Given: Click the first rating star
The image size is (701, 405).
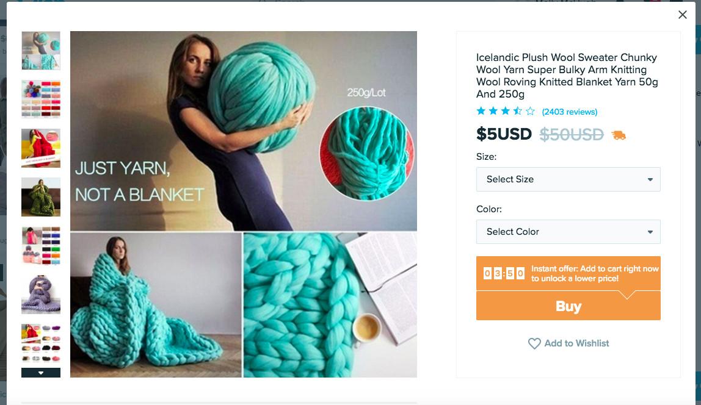Looking at the screenshot, I should click(481, 111).
